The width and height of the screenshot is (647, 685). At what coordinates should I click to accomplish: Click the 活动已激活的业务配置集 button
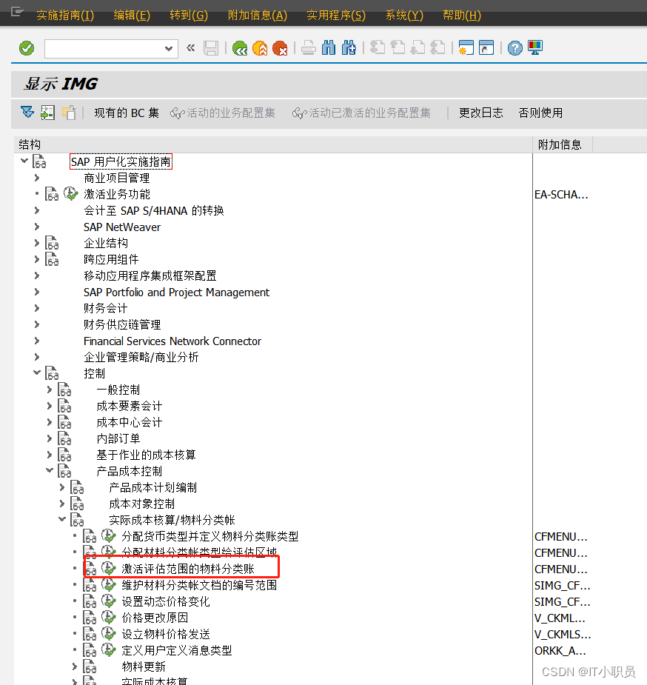pyautogui.click(x=361, y=113)
